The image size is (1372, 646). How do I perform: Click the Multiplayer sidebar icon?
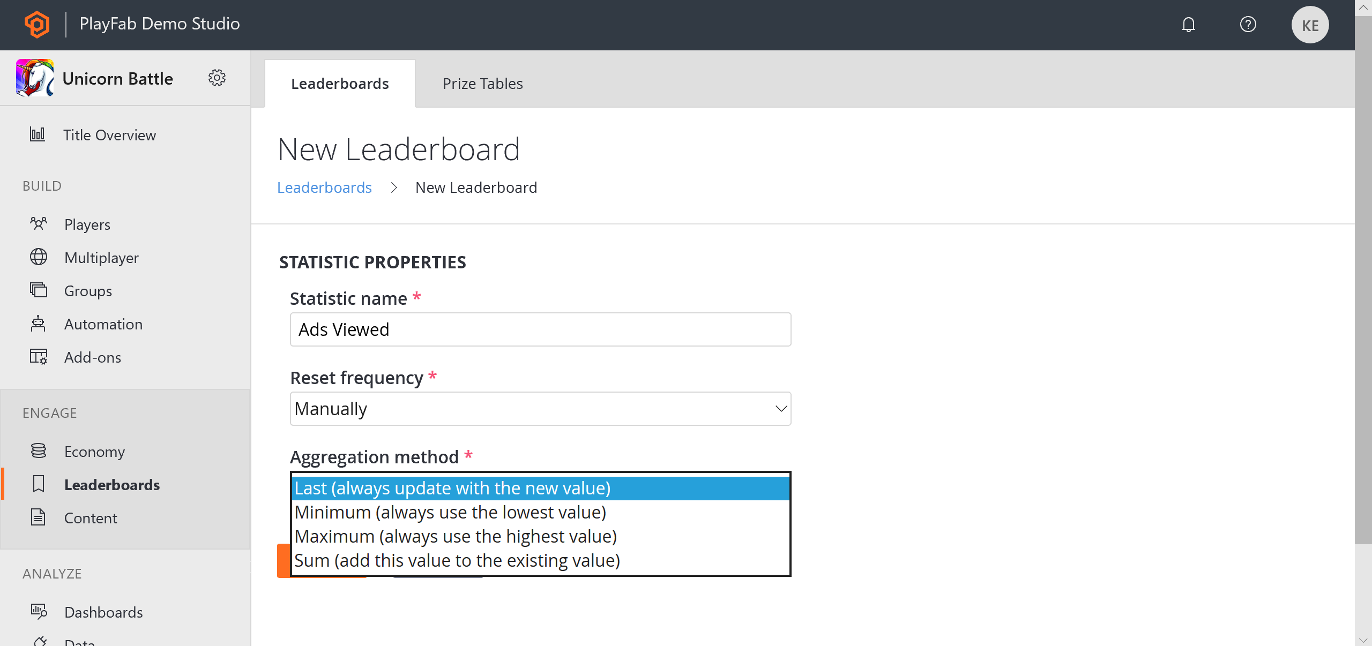click(x=39, y=257)
